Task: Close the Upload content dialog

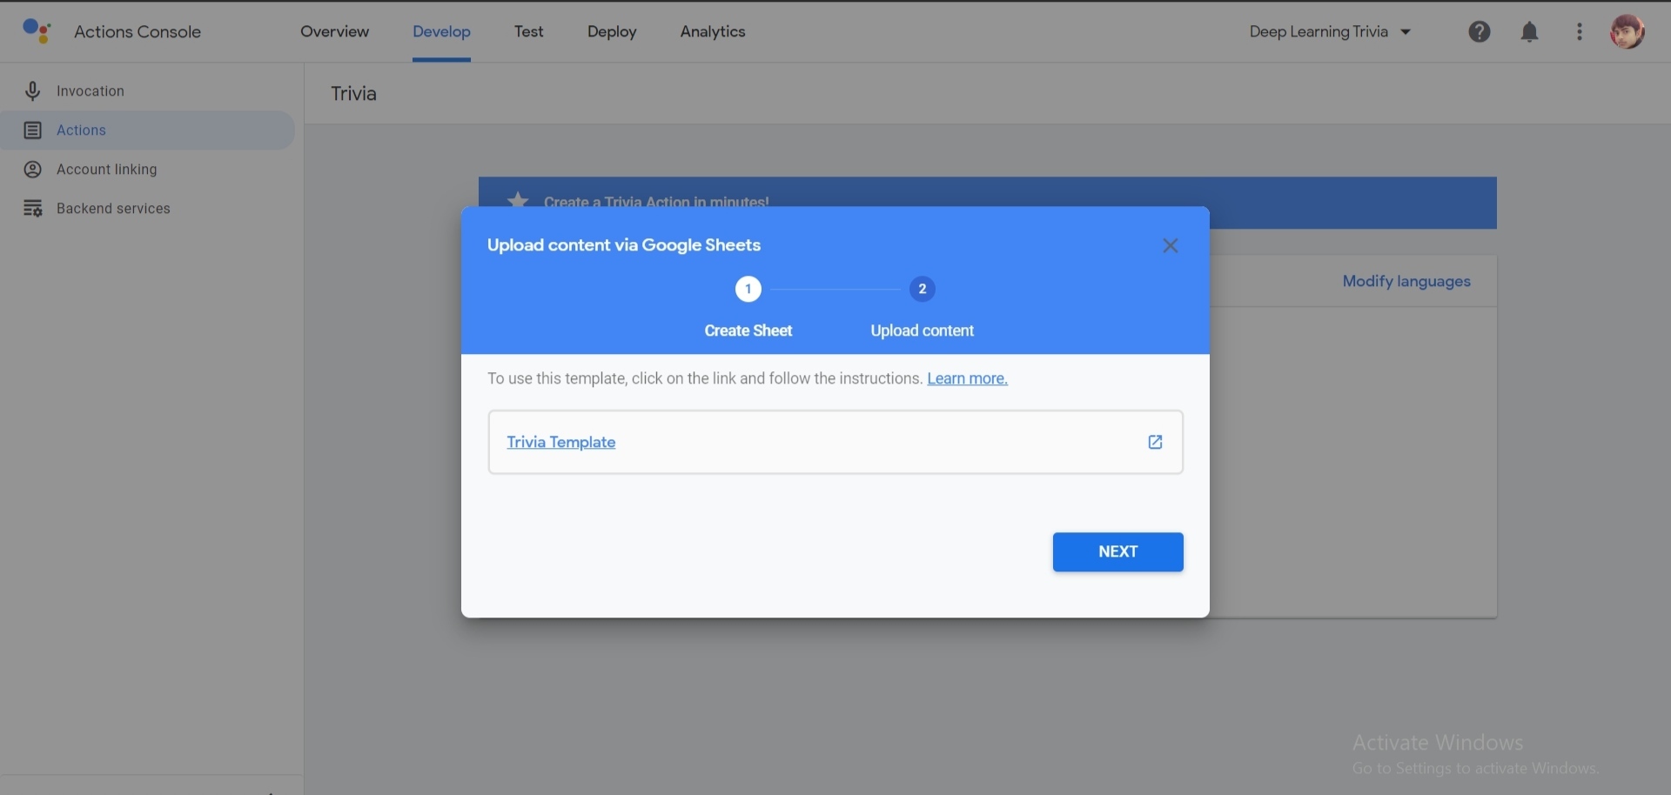Action: 1171,246
